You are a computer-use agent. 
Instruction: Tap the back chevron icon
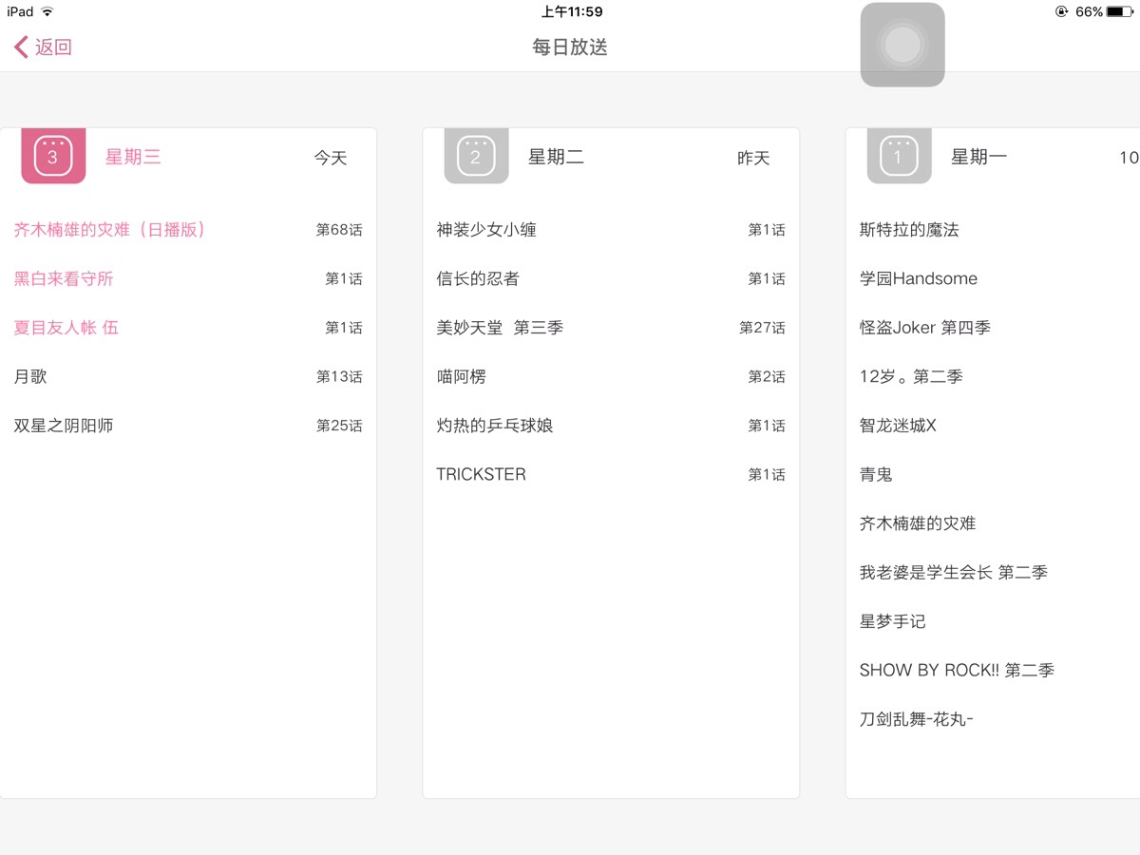click(21, 47)
